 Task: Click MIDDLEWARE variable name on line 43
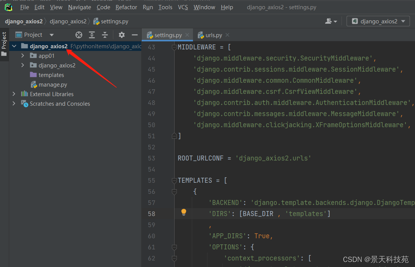pyautogui.click(x=197, y=47)
